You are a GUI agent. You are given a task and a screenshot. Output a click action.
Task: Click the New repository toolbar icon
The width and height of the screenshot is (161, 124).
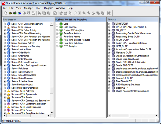[x=6, y=13]
